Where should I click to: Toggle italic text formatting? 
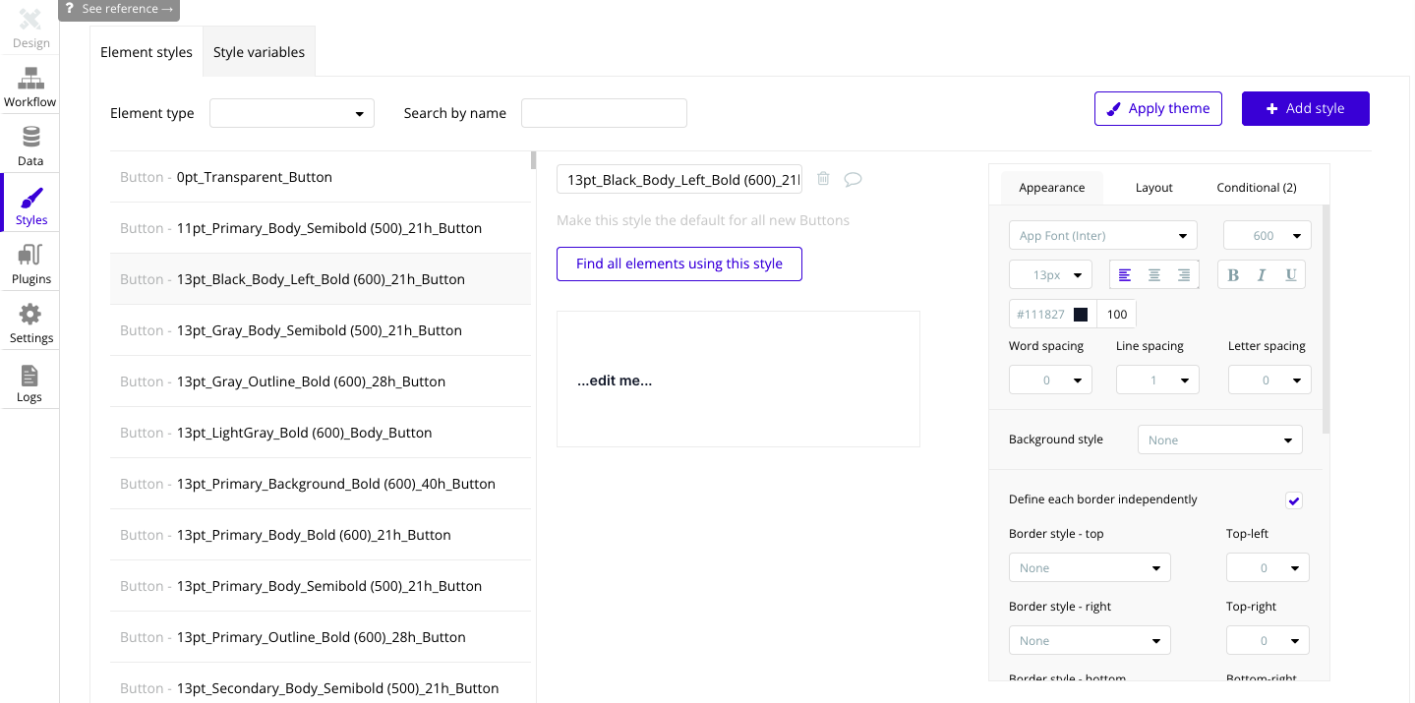(1262, 275)
